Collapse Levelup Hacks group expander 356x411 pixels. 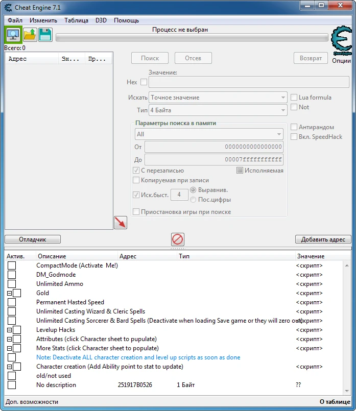pyautogui.click(x=9, y=330)
